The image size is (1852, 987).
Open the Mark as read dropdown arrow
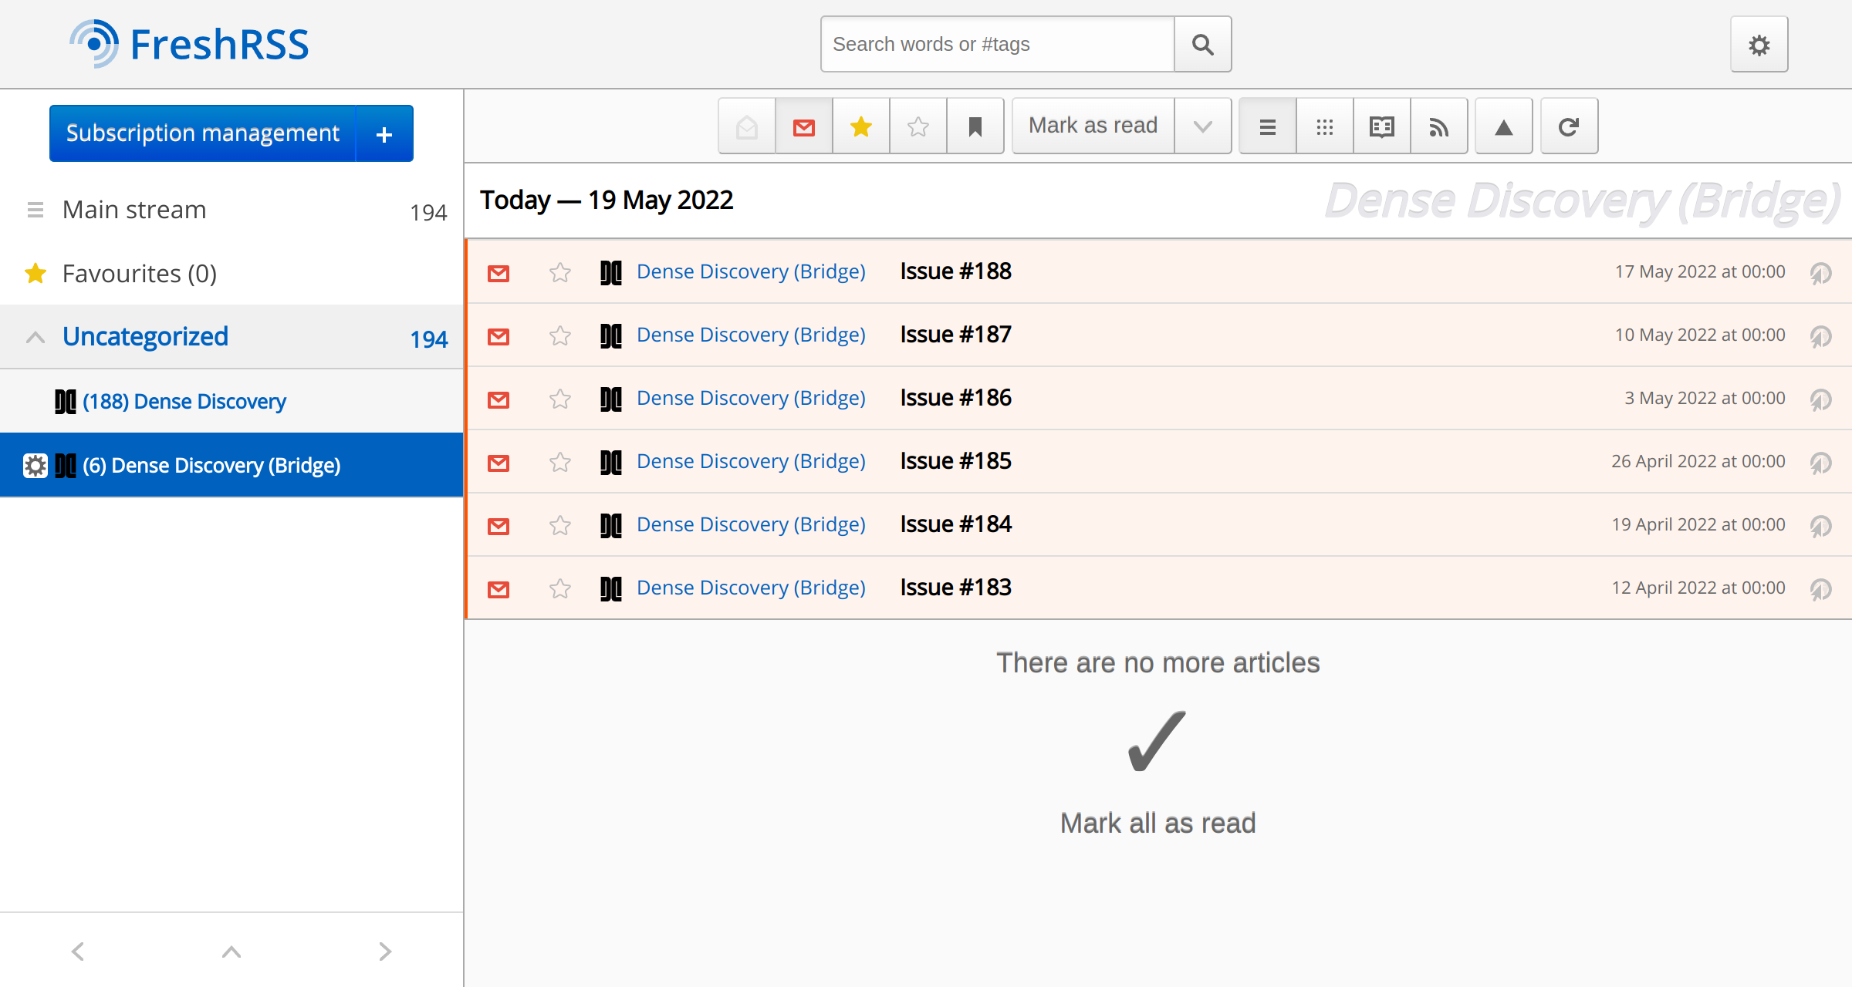click(x=1202, y=126)
